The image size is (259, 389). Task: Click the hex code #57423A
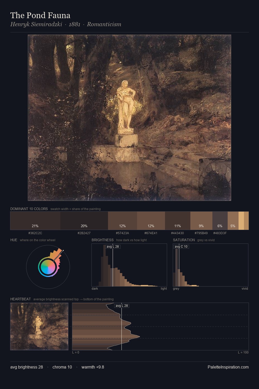point(123,233)
